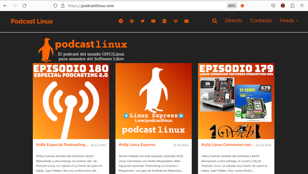Viewport: 308px width, 174px height.
Task: Open the extensions puzzle icon
Action: [292, 6]
